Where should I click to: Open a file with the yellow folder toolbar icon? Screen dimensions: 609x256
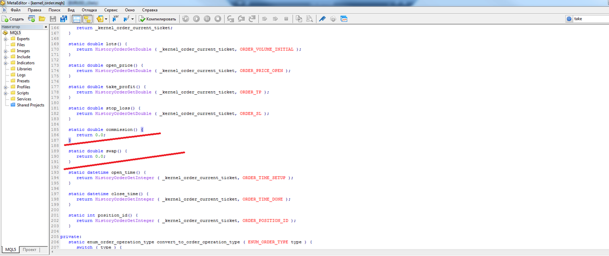click(x=42, y=19)
